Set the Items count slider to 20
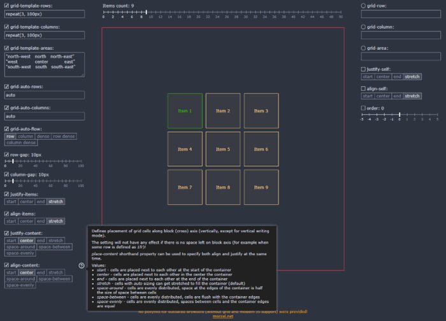This screenshot has width=446, height=321. click(x=199, y=12)
